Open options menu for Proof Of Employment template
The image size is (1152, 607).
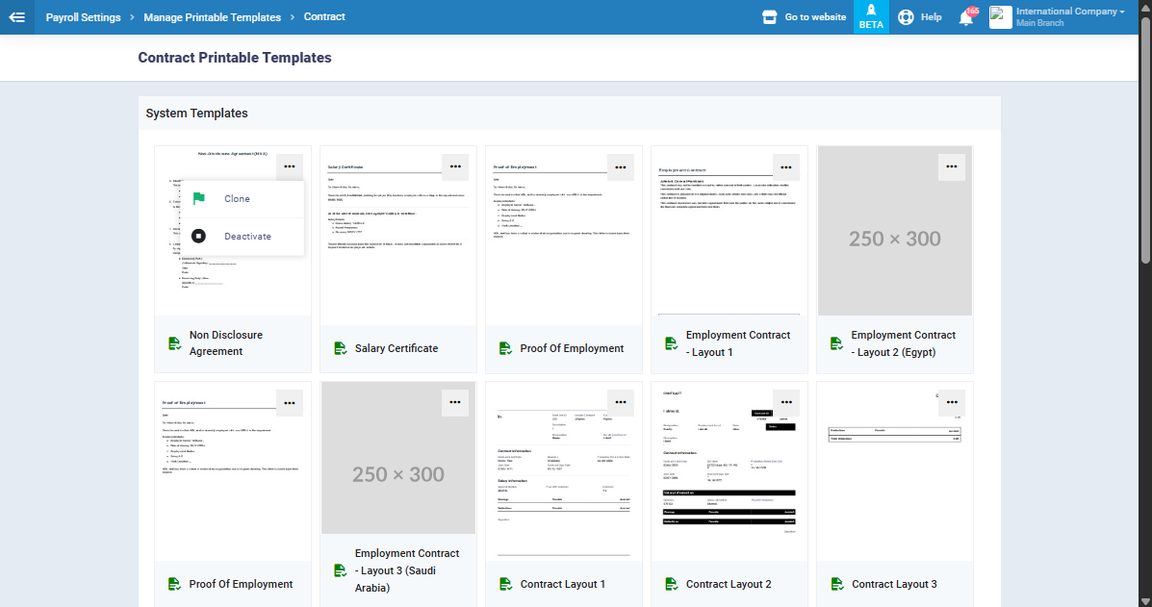[x=621, y=166]
